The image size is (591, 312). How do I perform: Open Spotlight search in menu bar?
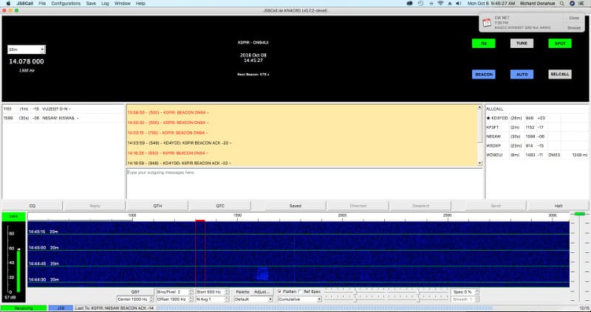pyautogui.click(x=562, y=3)
